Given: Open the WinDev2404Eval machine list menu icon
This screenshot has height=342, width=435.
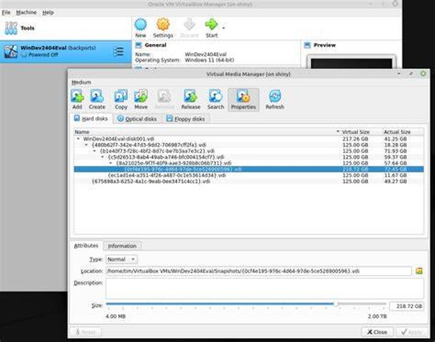Looking at the screenshot, I should (x=118, y=51).
